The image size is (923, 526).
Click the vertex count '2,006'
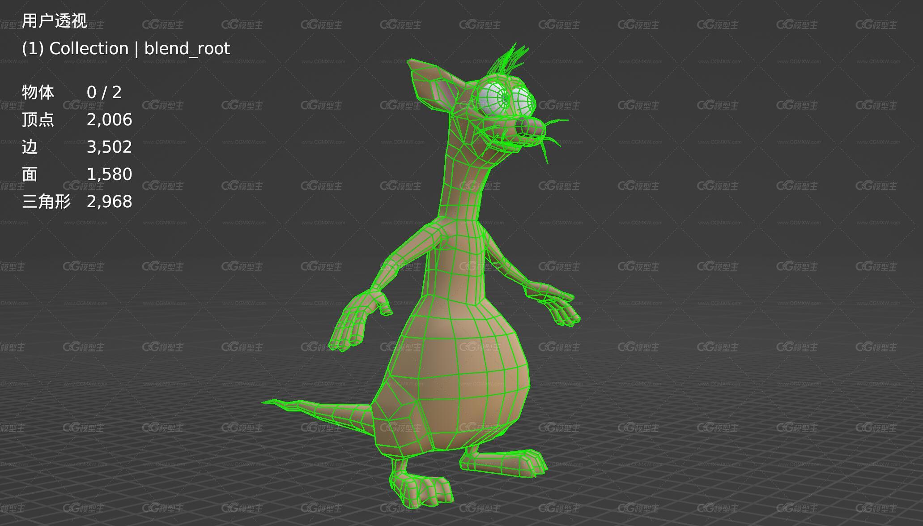tap(109, 120)
